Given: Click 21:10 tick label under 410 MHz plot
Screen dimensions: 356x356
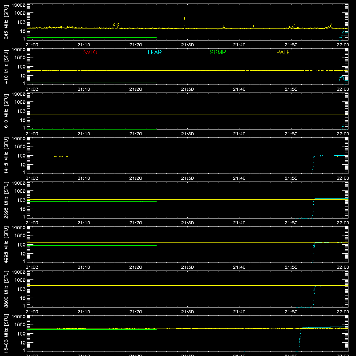Looking at the screenshot, I should tap(84, 89).
